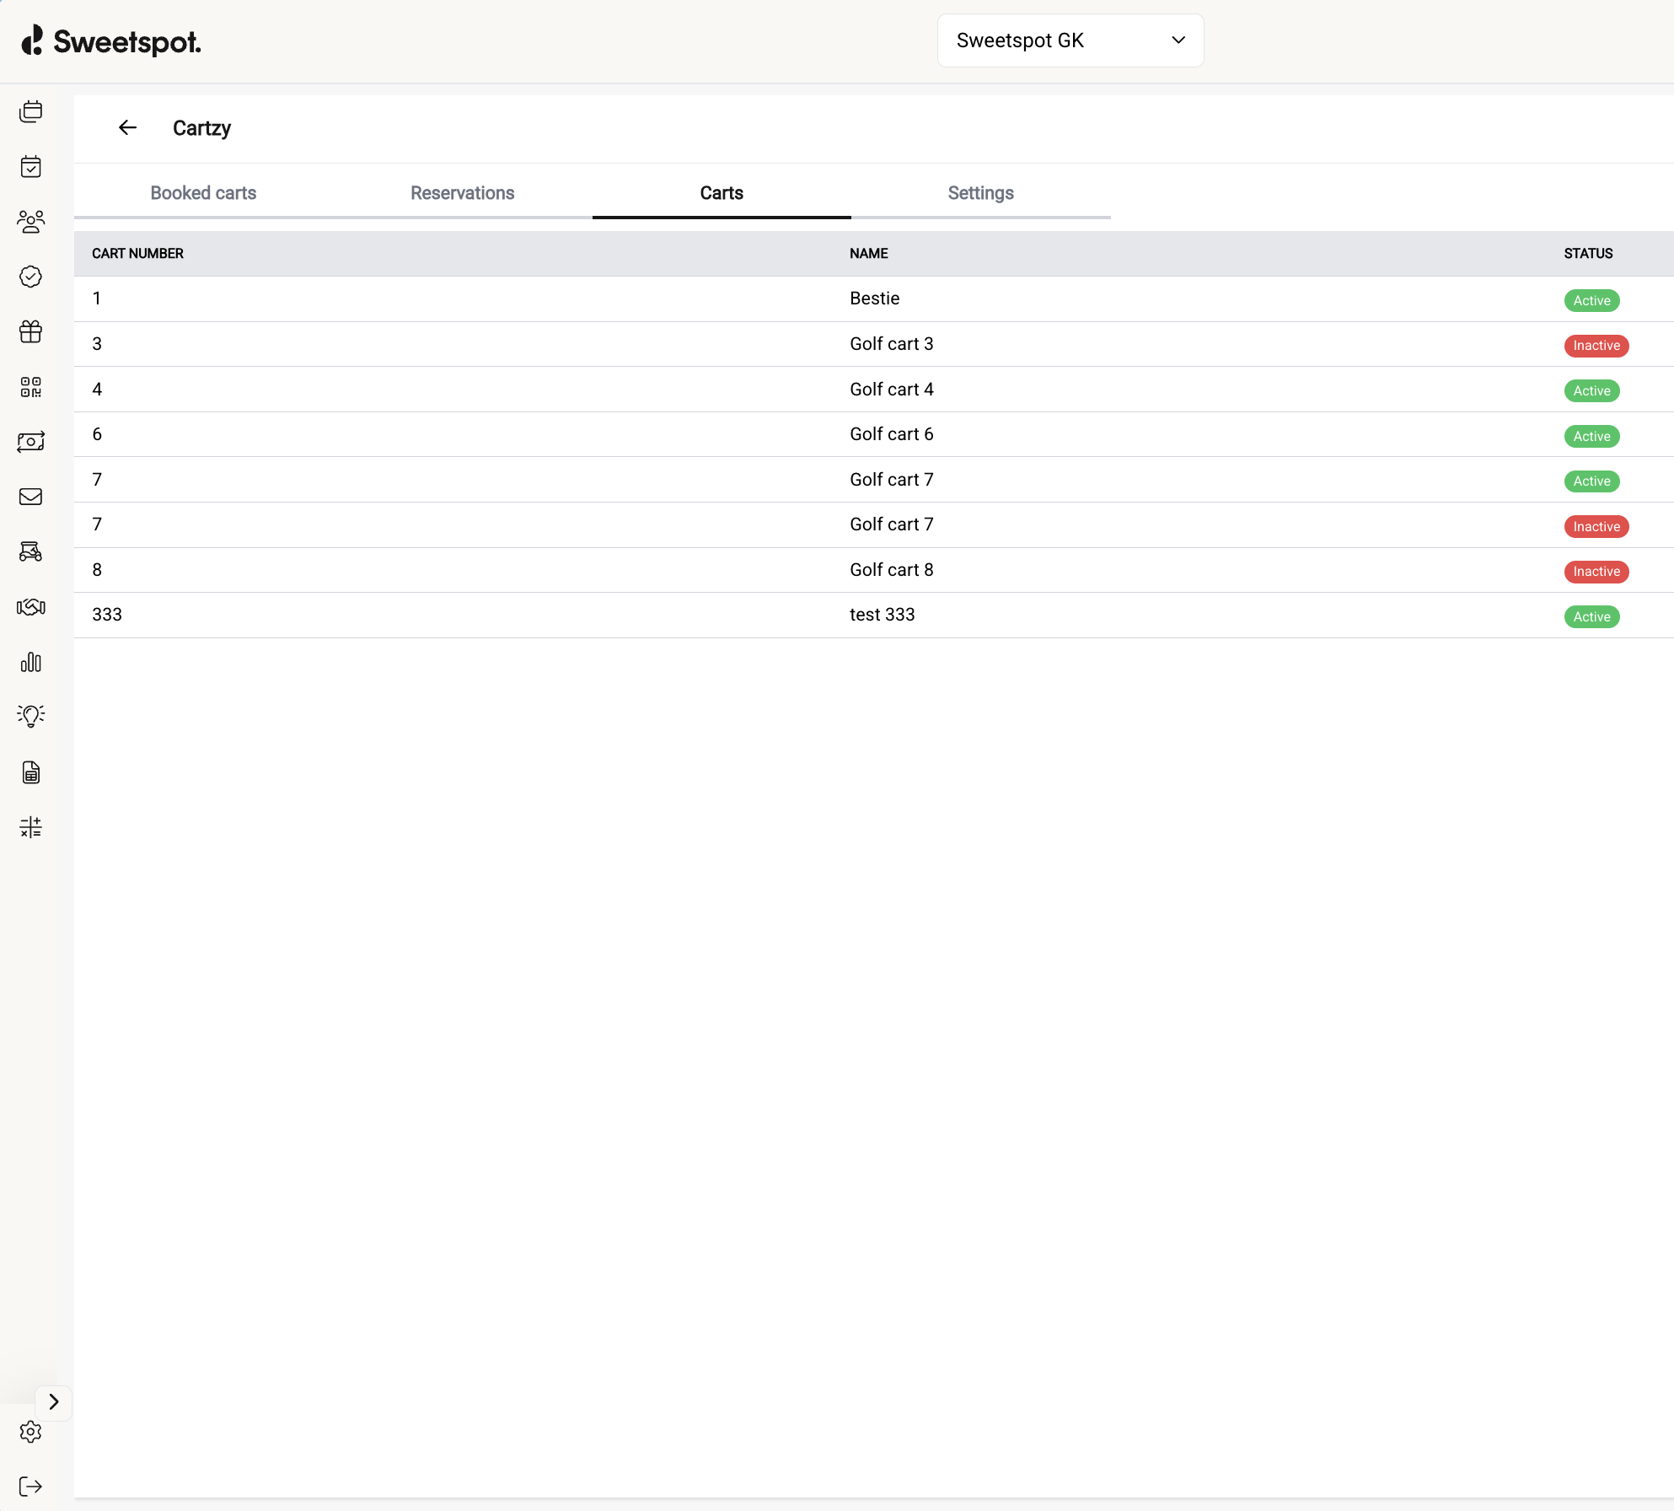Image resolution: width=1674 pixels, height=1511 pixels.
Task: Select the Bestie cart row
Action: [874, 298]
